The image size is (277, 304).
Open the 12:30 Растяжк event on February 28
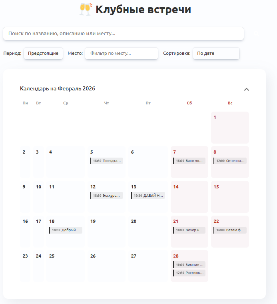[189, 273]
